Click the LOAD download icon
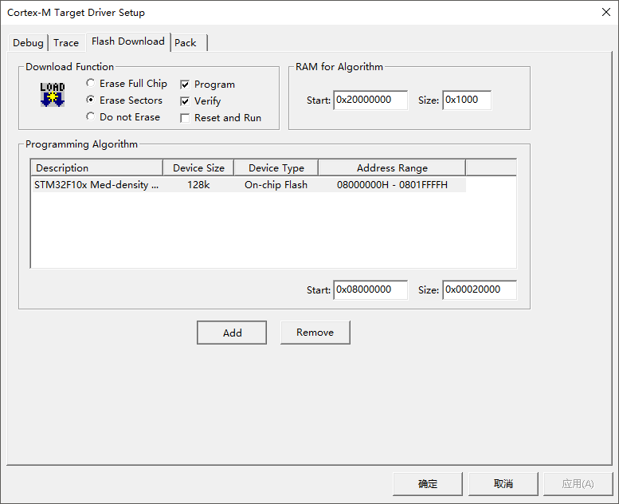The image size is (619, 504). tap(53, 94)
